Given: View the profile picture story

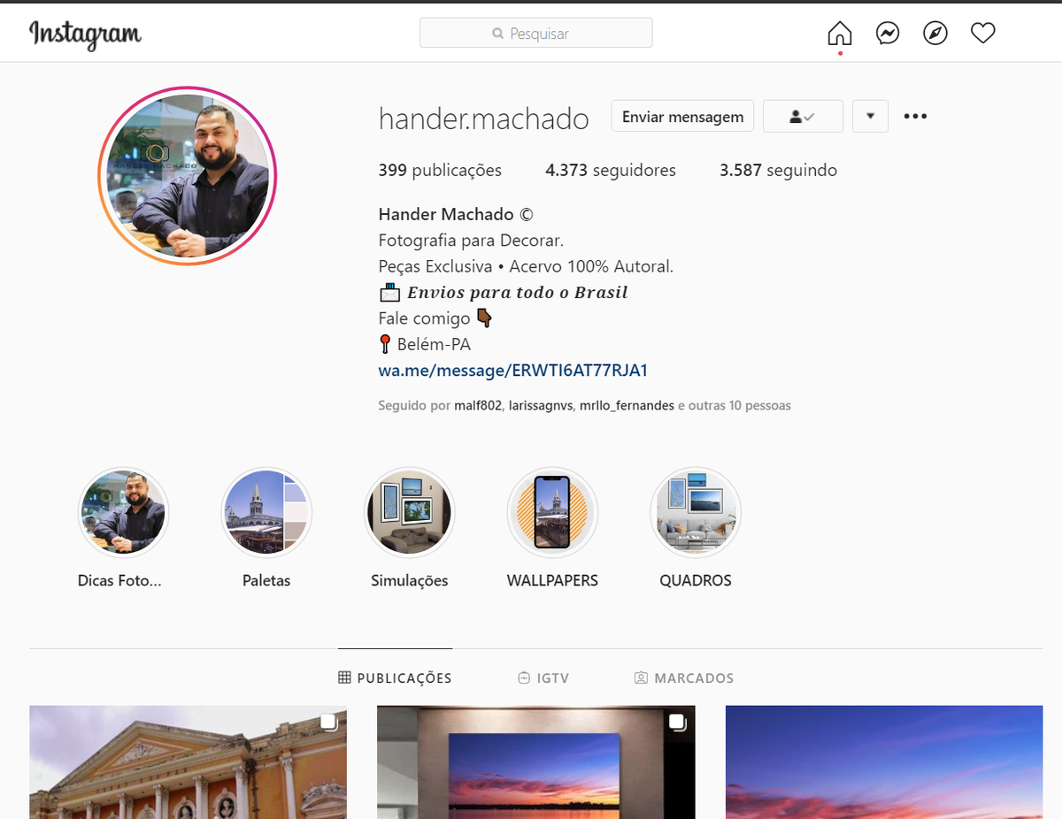Looking at the screenshot, I should point(188,176).
